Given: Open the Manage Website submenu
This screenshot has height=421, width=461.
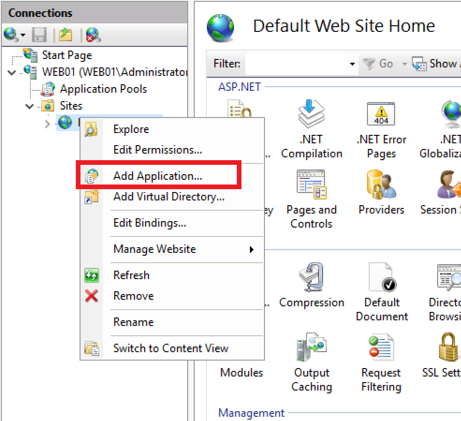Looking at the screenshot, I should tap(172, 249).
